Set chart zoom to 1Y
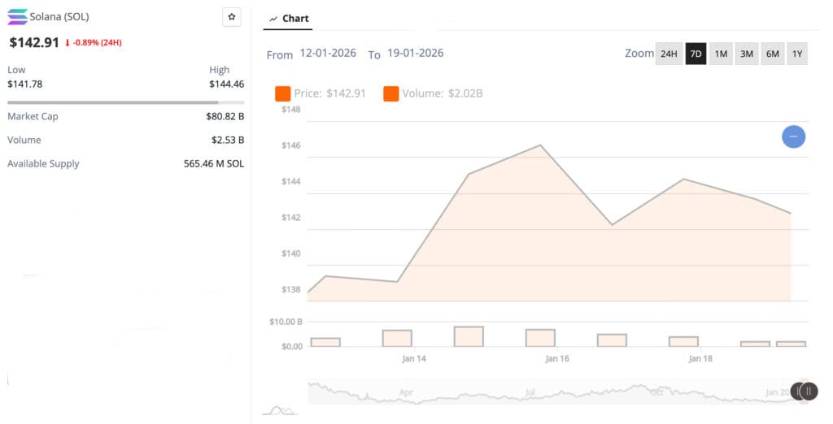This screenshot has height=424, width=833. point(797,54)
